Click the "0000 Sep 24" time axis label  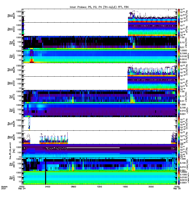(x=22, y=187)
